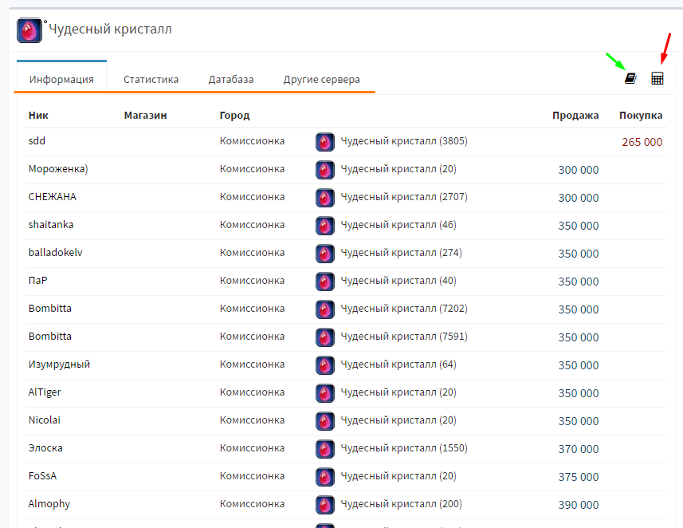Open the Чудесный кристалл (46) item link
The image size is (683, 528).
pyautogui.click(x=398, y=225)
